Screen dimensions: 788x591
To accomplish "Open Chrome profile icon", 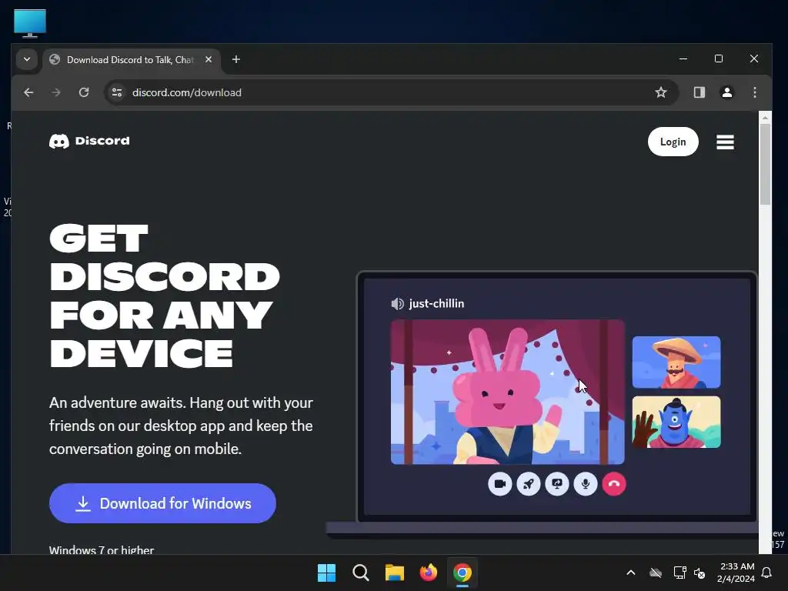I will pyautogui.click(x=726, y=92).
